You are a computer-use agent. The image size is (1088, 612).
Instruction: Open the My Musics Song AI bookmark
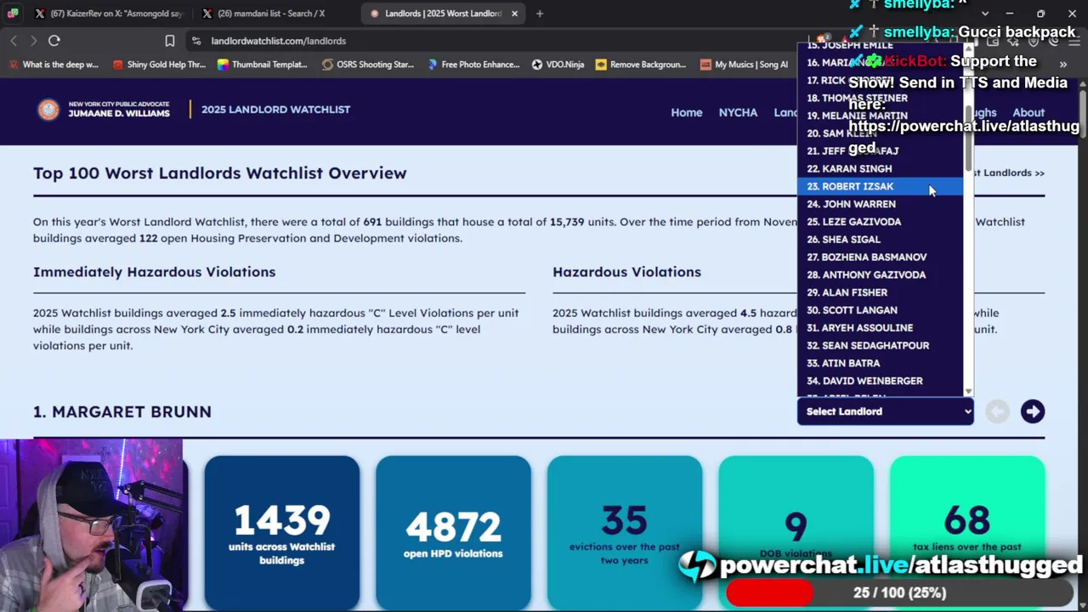[x=745, y=65]
